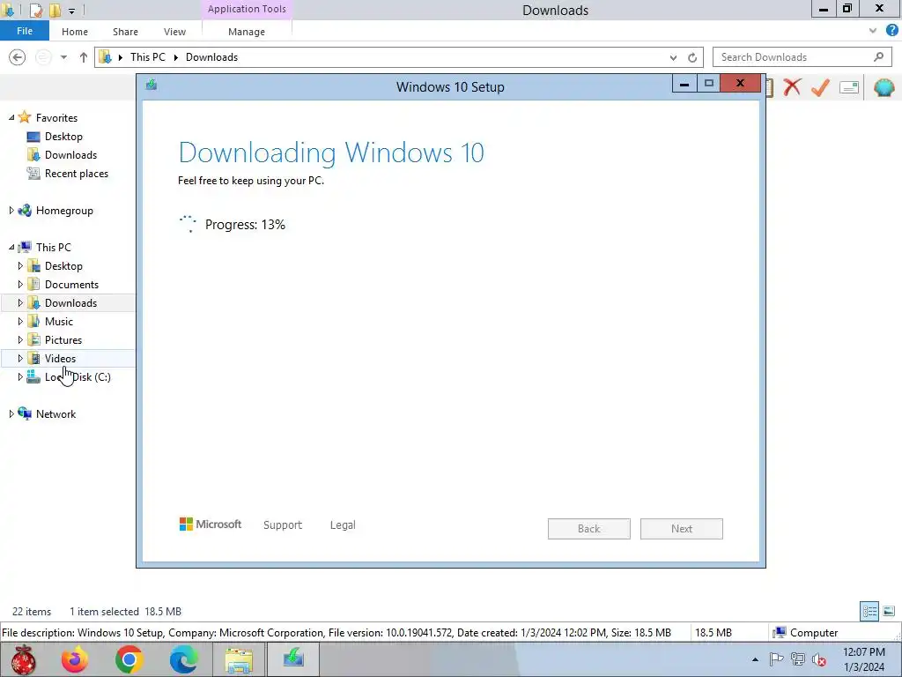The image size is (902, 677).
Task: Select Network in navigation pane
Action: click(55, 414)
